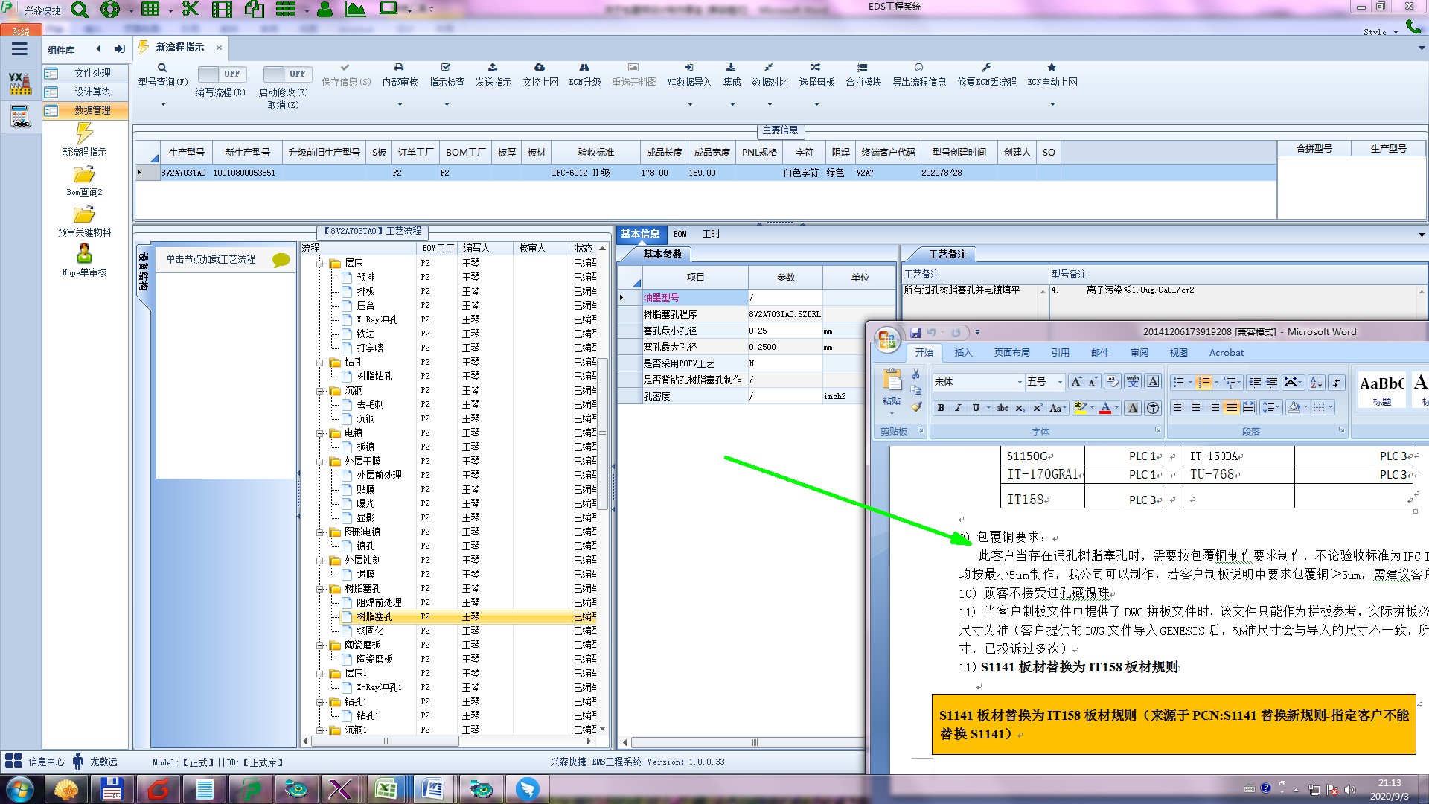This screenshot has height=804, width=1429.
Task: Click the 型号查询 search icon
Action: click(x=162, y=68)
